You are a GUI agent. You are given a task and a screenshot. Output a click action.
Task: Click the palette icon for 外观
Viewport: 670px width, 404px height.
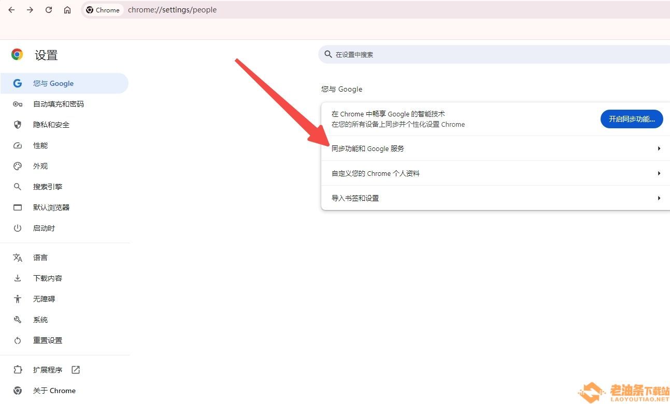18,166
